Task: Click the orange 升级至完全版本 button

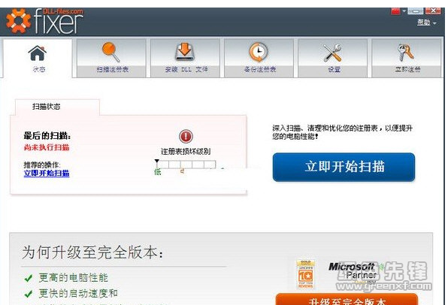Action: tap(347, 299)
